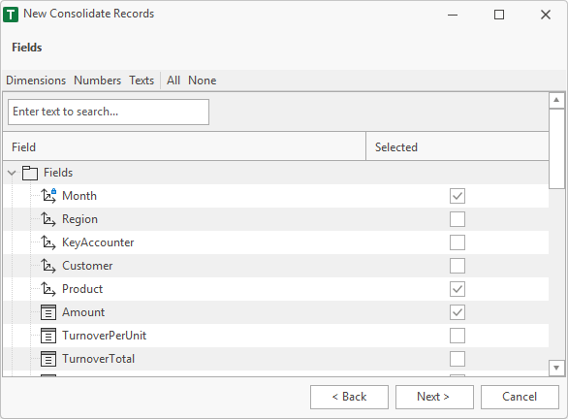Click the Fields folder icon
This screenshot has width=568, height=419.
point(30,173)
